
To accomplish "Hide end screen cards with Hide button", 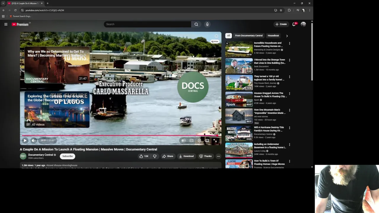I will (x=215, y=42).
